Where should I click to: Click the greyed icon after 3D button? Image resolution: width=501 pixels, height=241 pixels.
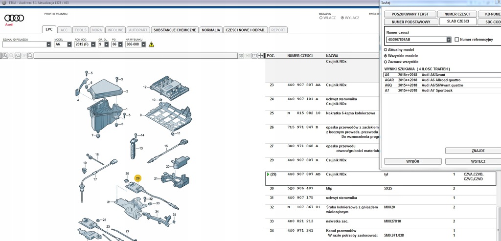(248, 56)
